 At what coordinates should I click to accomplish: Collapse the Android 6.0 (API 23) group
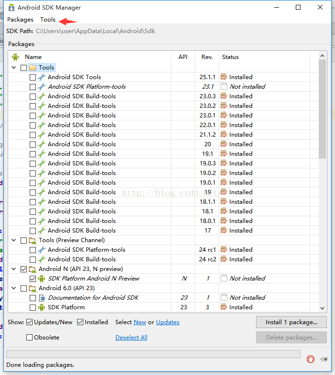coord(14,288)
